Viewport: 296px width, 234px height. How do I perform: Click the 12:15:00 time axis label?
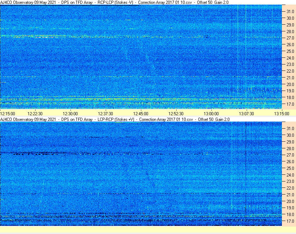[x=7, y=114]
